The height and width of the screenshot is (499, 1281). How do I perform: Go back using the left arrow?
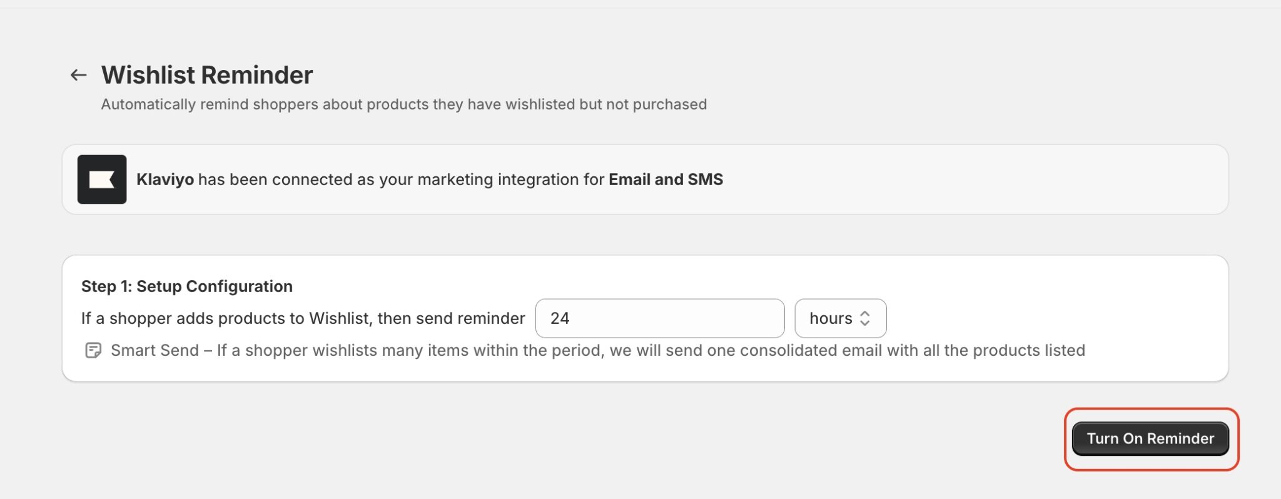tap(78, 75)
